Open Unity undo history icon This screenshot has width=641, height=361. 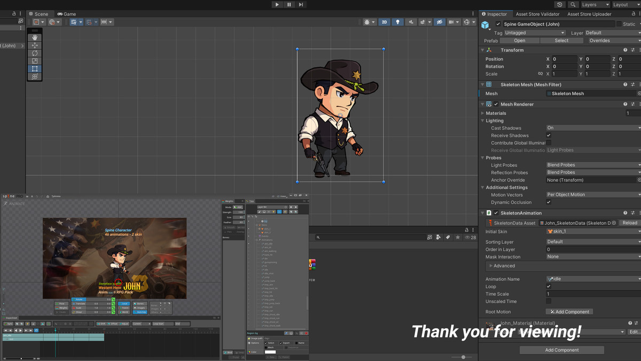559,5
